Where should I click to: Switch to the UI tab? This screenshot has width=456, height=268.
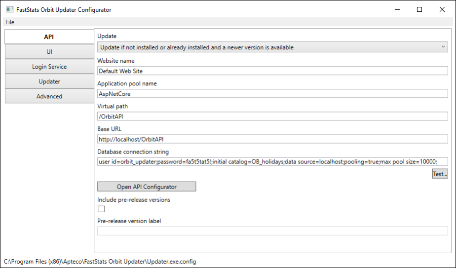(x=49, y=52)
